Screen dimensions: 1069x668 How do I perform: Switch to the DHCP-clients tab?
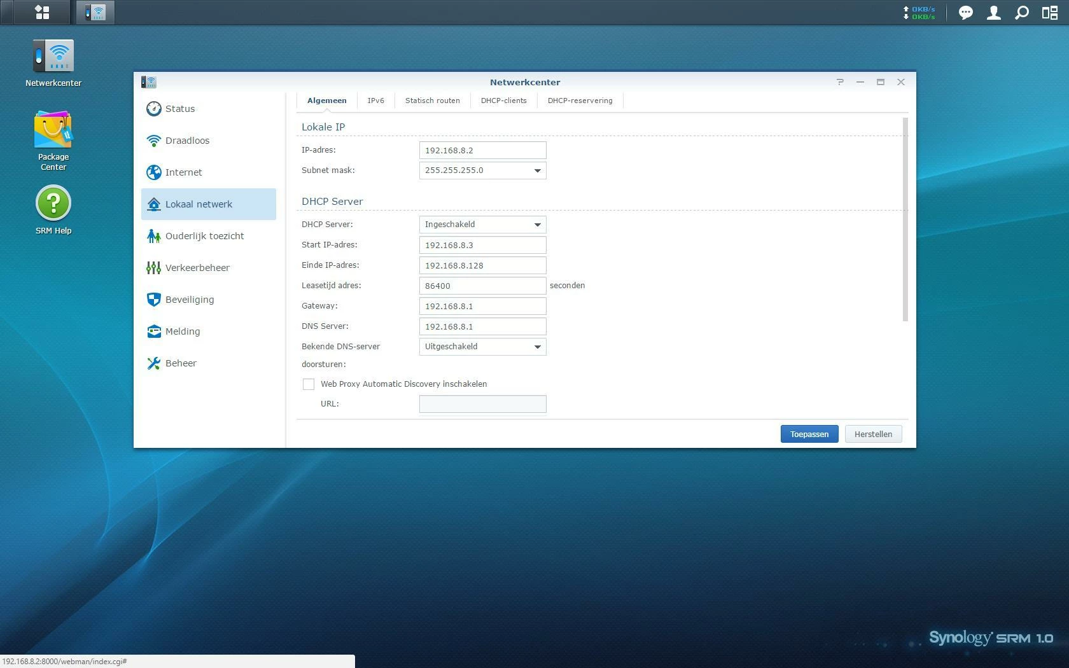(504, 101)
